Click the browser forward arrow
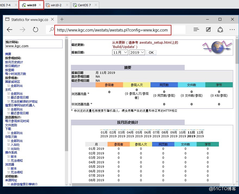239x194 pixels. click(x=22, y=30)
